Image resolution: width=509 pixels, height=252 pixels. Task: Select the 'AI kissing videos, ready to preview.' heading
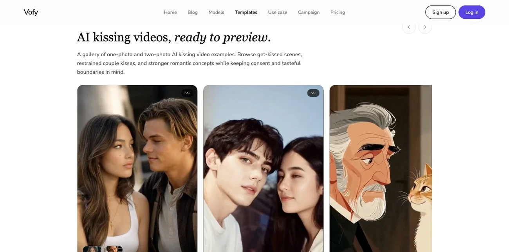click(174, 37)
